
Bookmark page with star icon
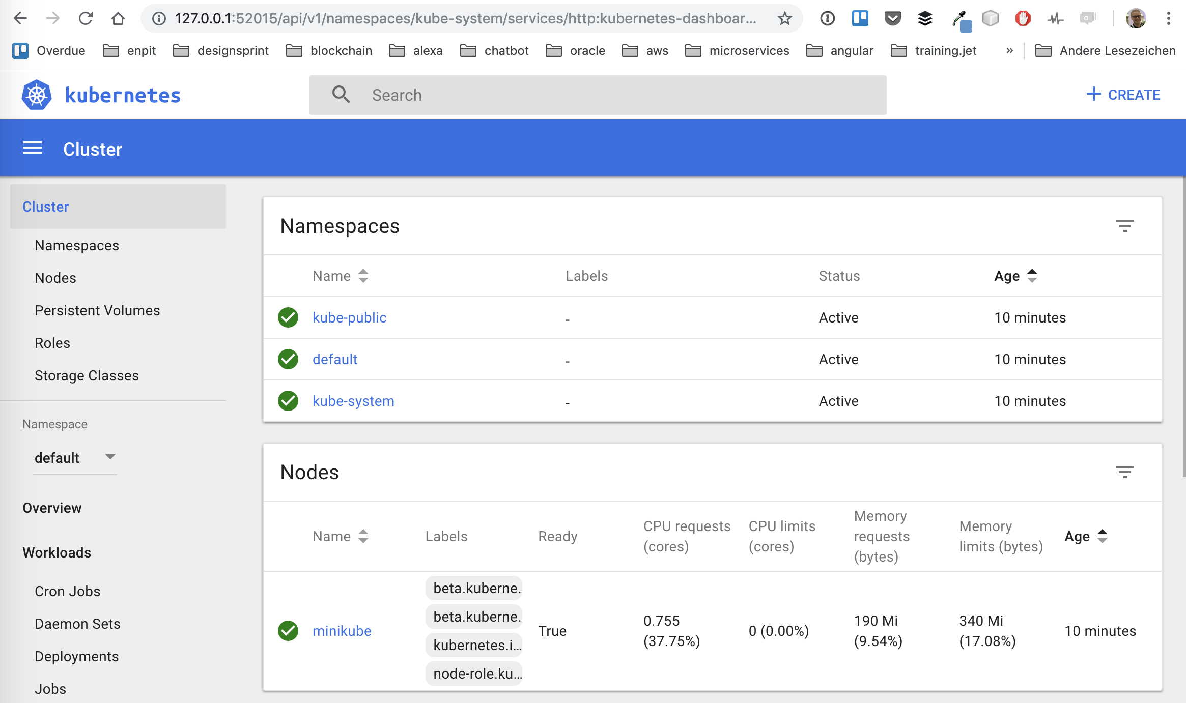pos(784,19)
